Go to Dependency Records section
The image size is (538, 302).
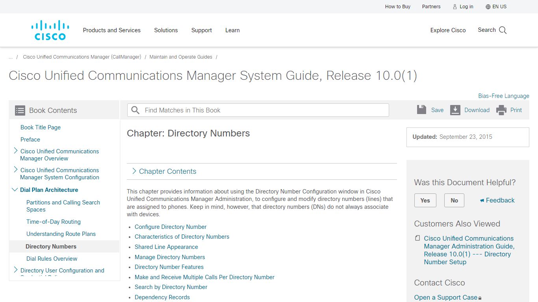(162, 297)
